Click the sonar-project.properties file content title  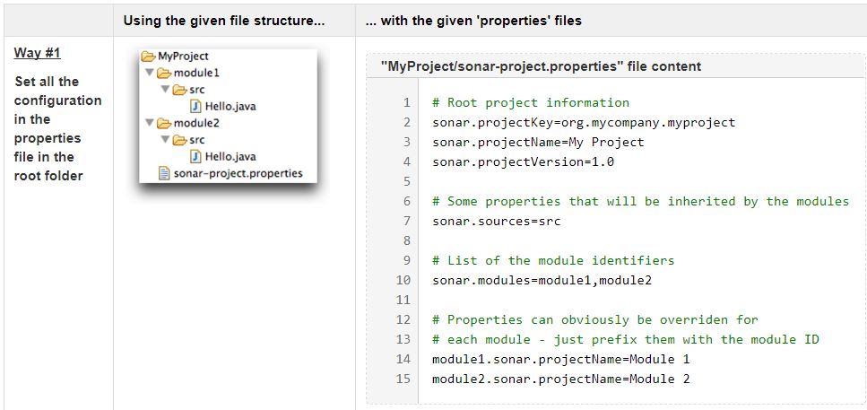click(x=541, y=66)
